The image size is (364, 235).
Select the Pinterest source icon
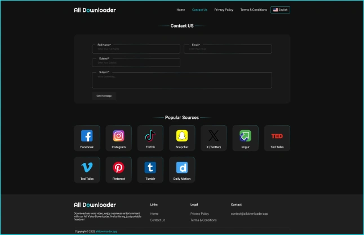(118, 168)
